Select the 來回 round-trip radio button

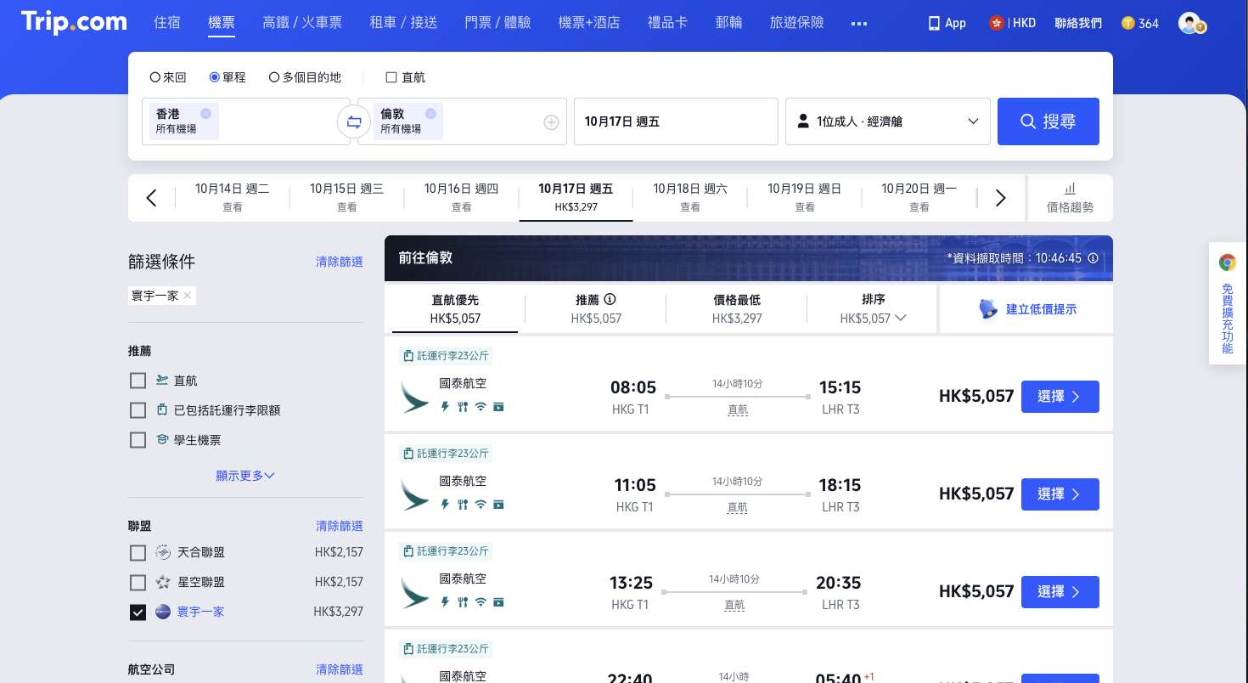(x=155, y=77)
